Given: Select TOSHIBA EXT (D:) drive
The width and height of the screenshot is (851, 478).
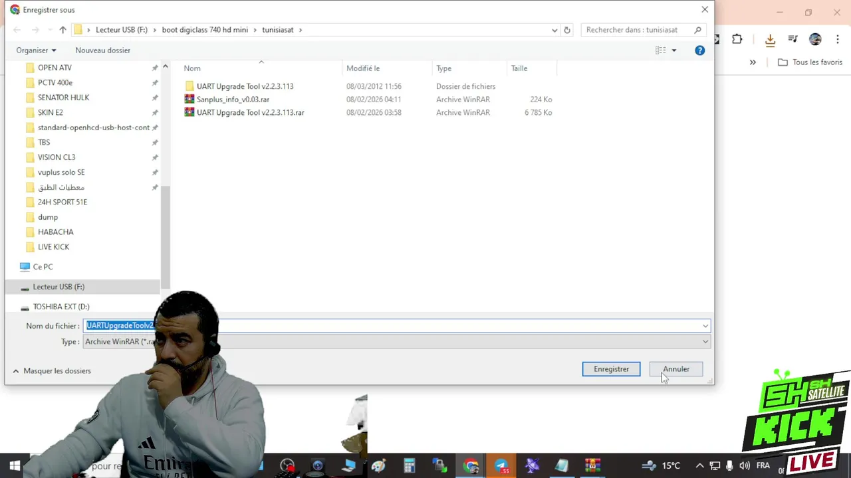Looking at the screenshot, I should click(61, 307).
